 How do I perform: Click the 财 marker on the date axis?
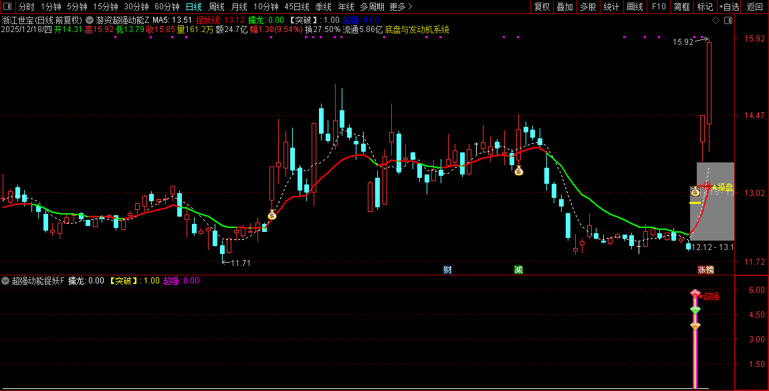pos(447,269)
